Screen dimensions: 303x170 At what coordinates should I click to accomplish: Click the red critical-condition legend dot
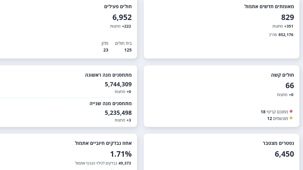291,112
